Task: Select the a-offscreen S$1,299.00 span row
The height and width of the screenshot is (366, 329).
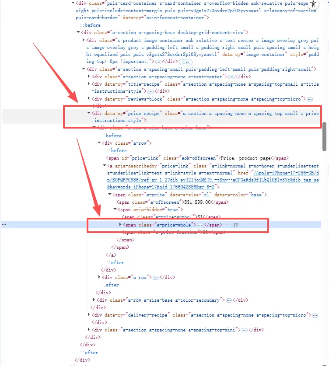Action: click(172, 202)
